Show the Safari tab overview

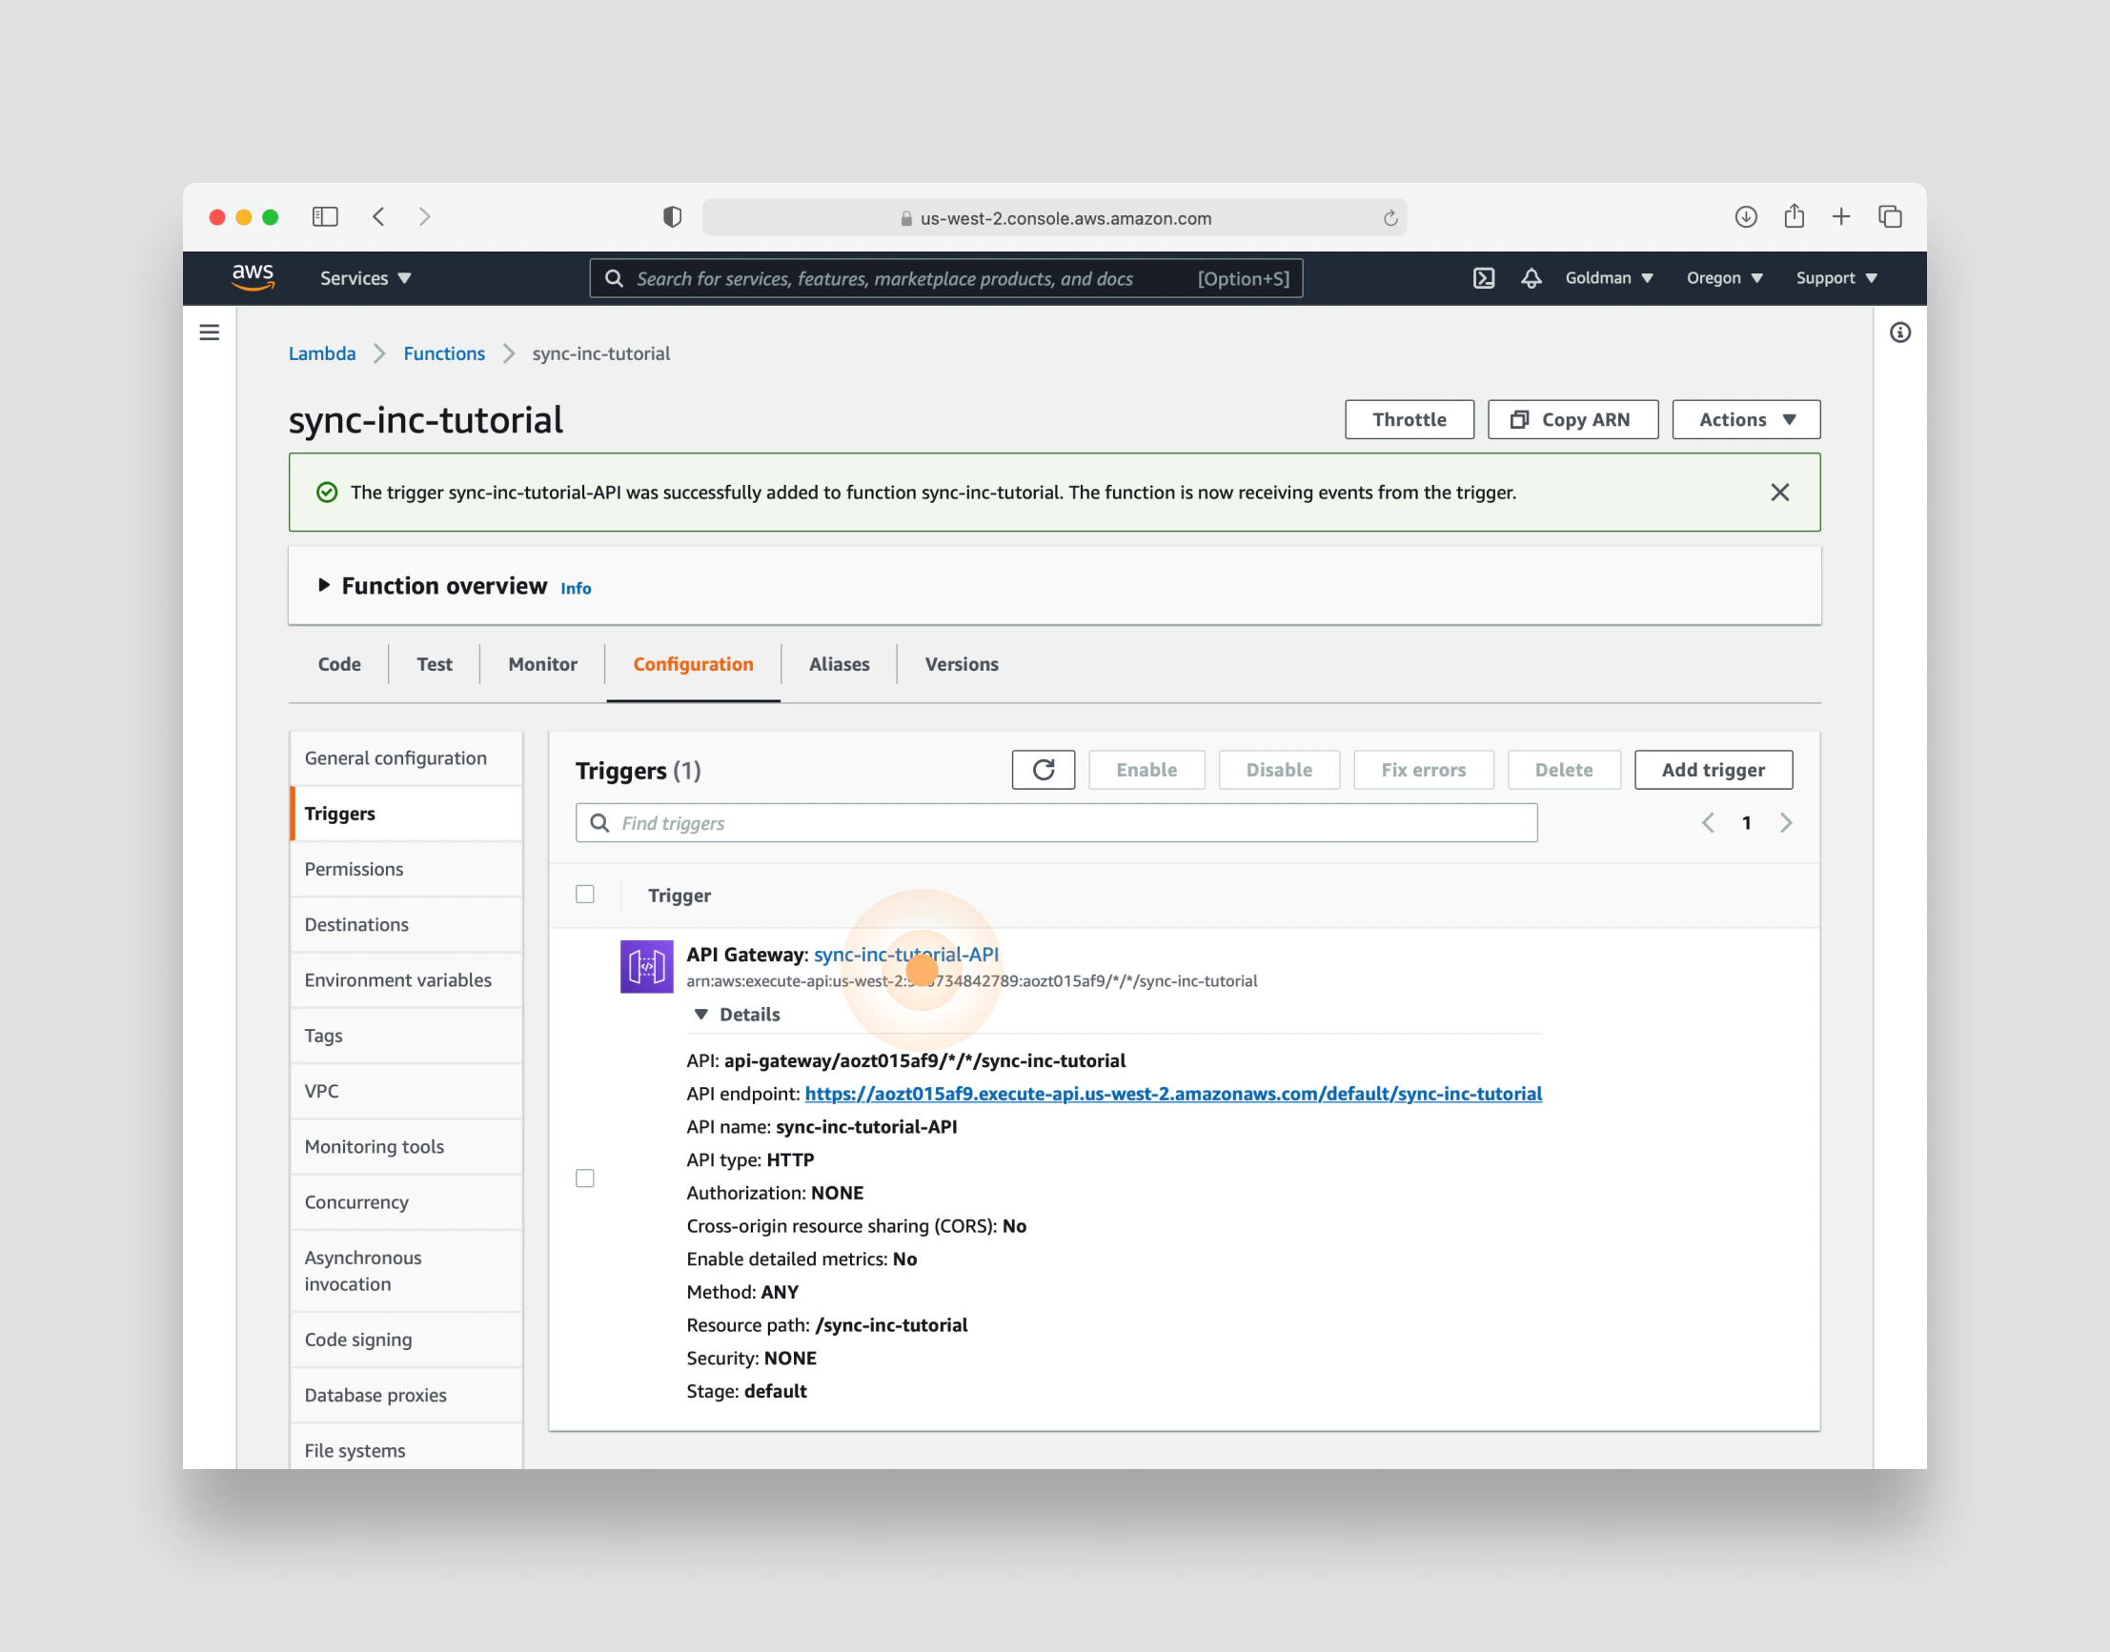[1890, 216]
